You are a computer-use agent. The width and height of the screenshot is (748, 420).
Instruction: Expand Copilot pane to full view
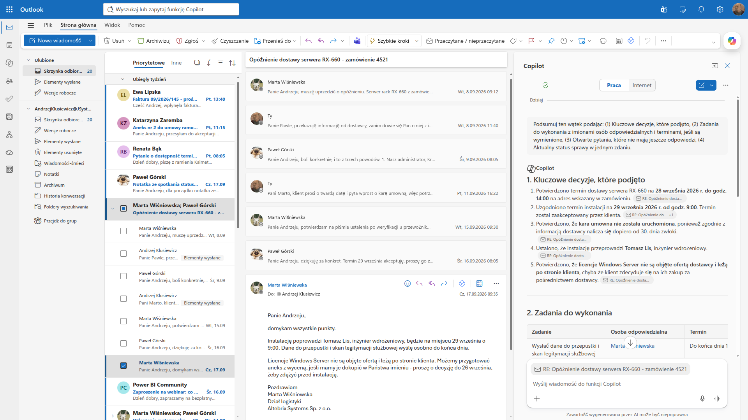pyautogui.click(x=715, y=66)
